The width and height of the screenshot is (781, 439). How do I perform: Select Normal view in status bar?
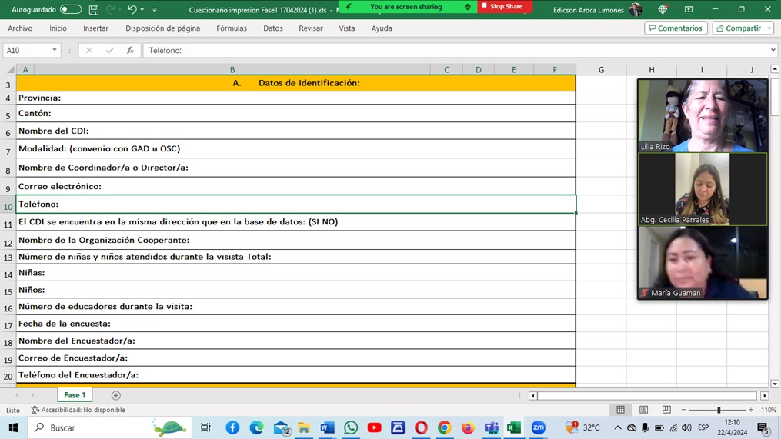(620, 410)
